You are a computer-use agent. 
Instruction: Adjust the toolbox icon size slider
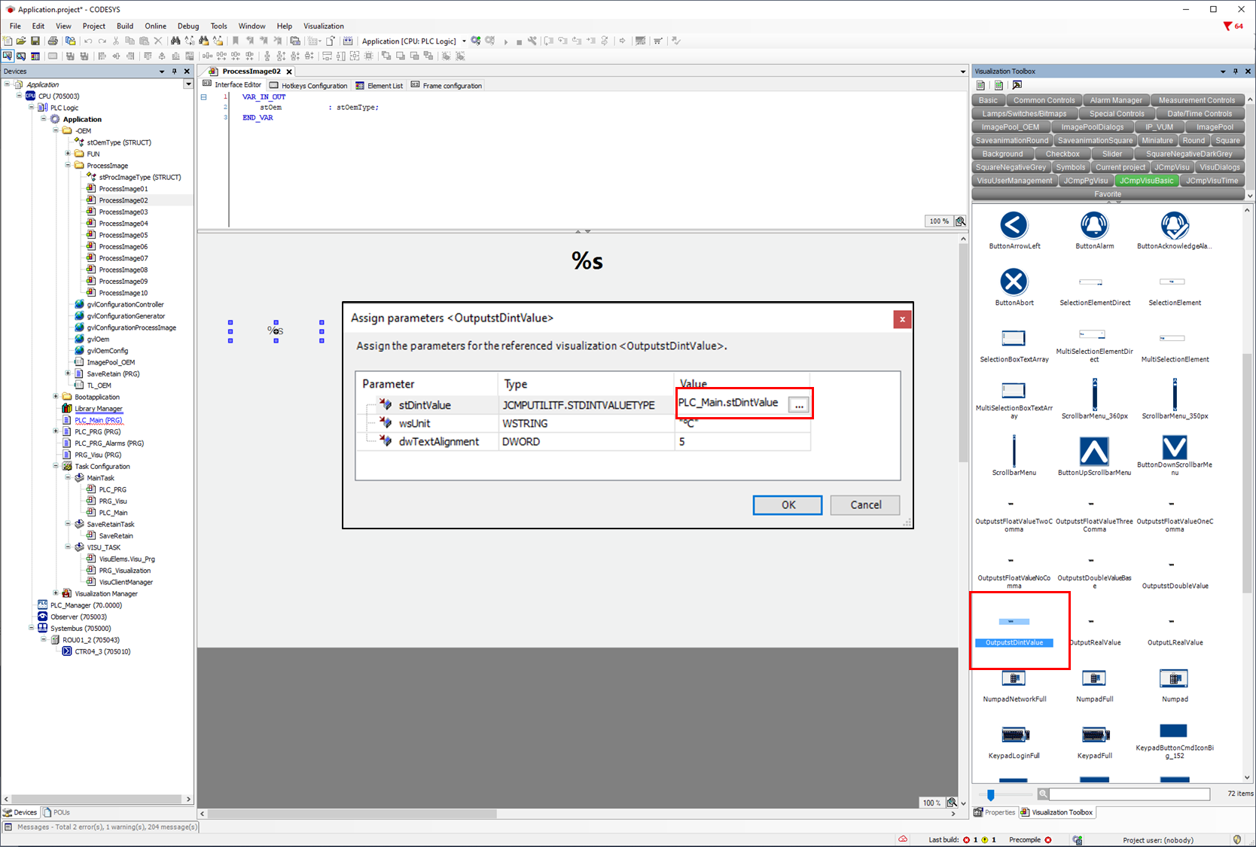click(x=991, y=795)
